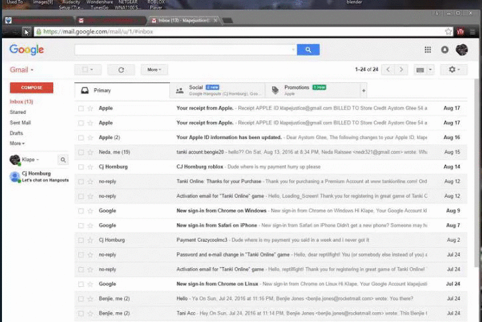Expand the Gmail dropdown

[x=21, y=70]
